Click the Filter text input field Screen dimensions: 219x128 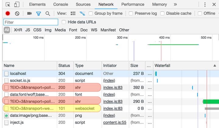click(30, 22)
